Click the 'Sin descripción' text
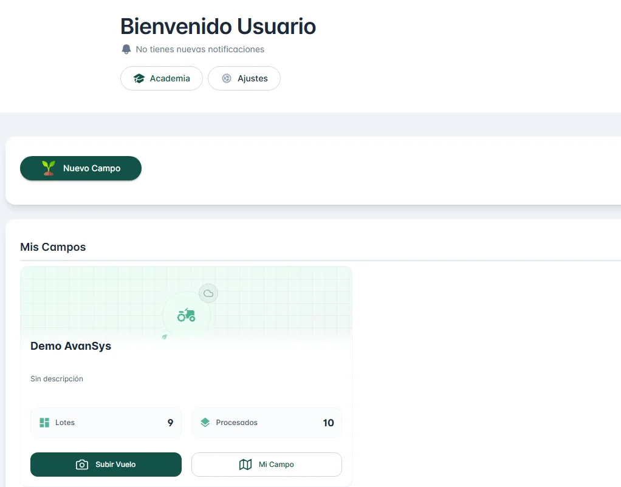621x487 pixels. [57, 379]
